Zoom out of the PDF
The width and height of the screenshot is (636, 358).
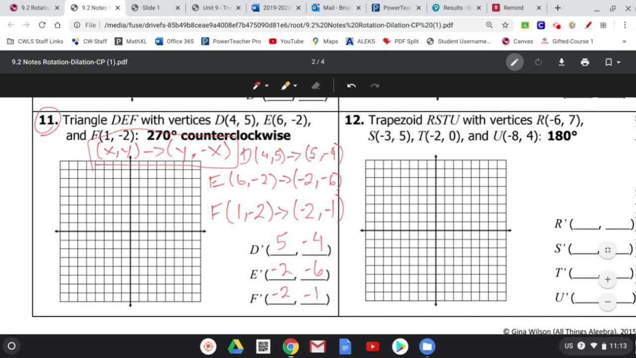(x=608, y=301)
